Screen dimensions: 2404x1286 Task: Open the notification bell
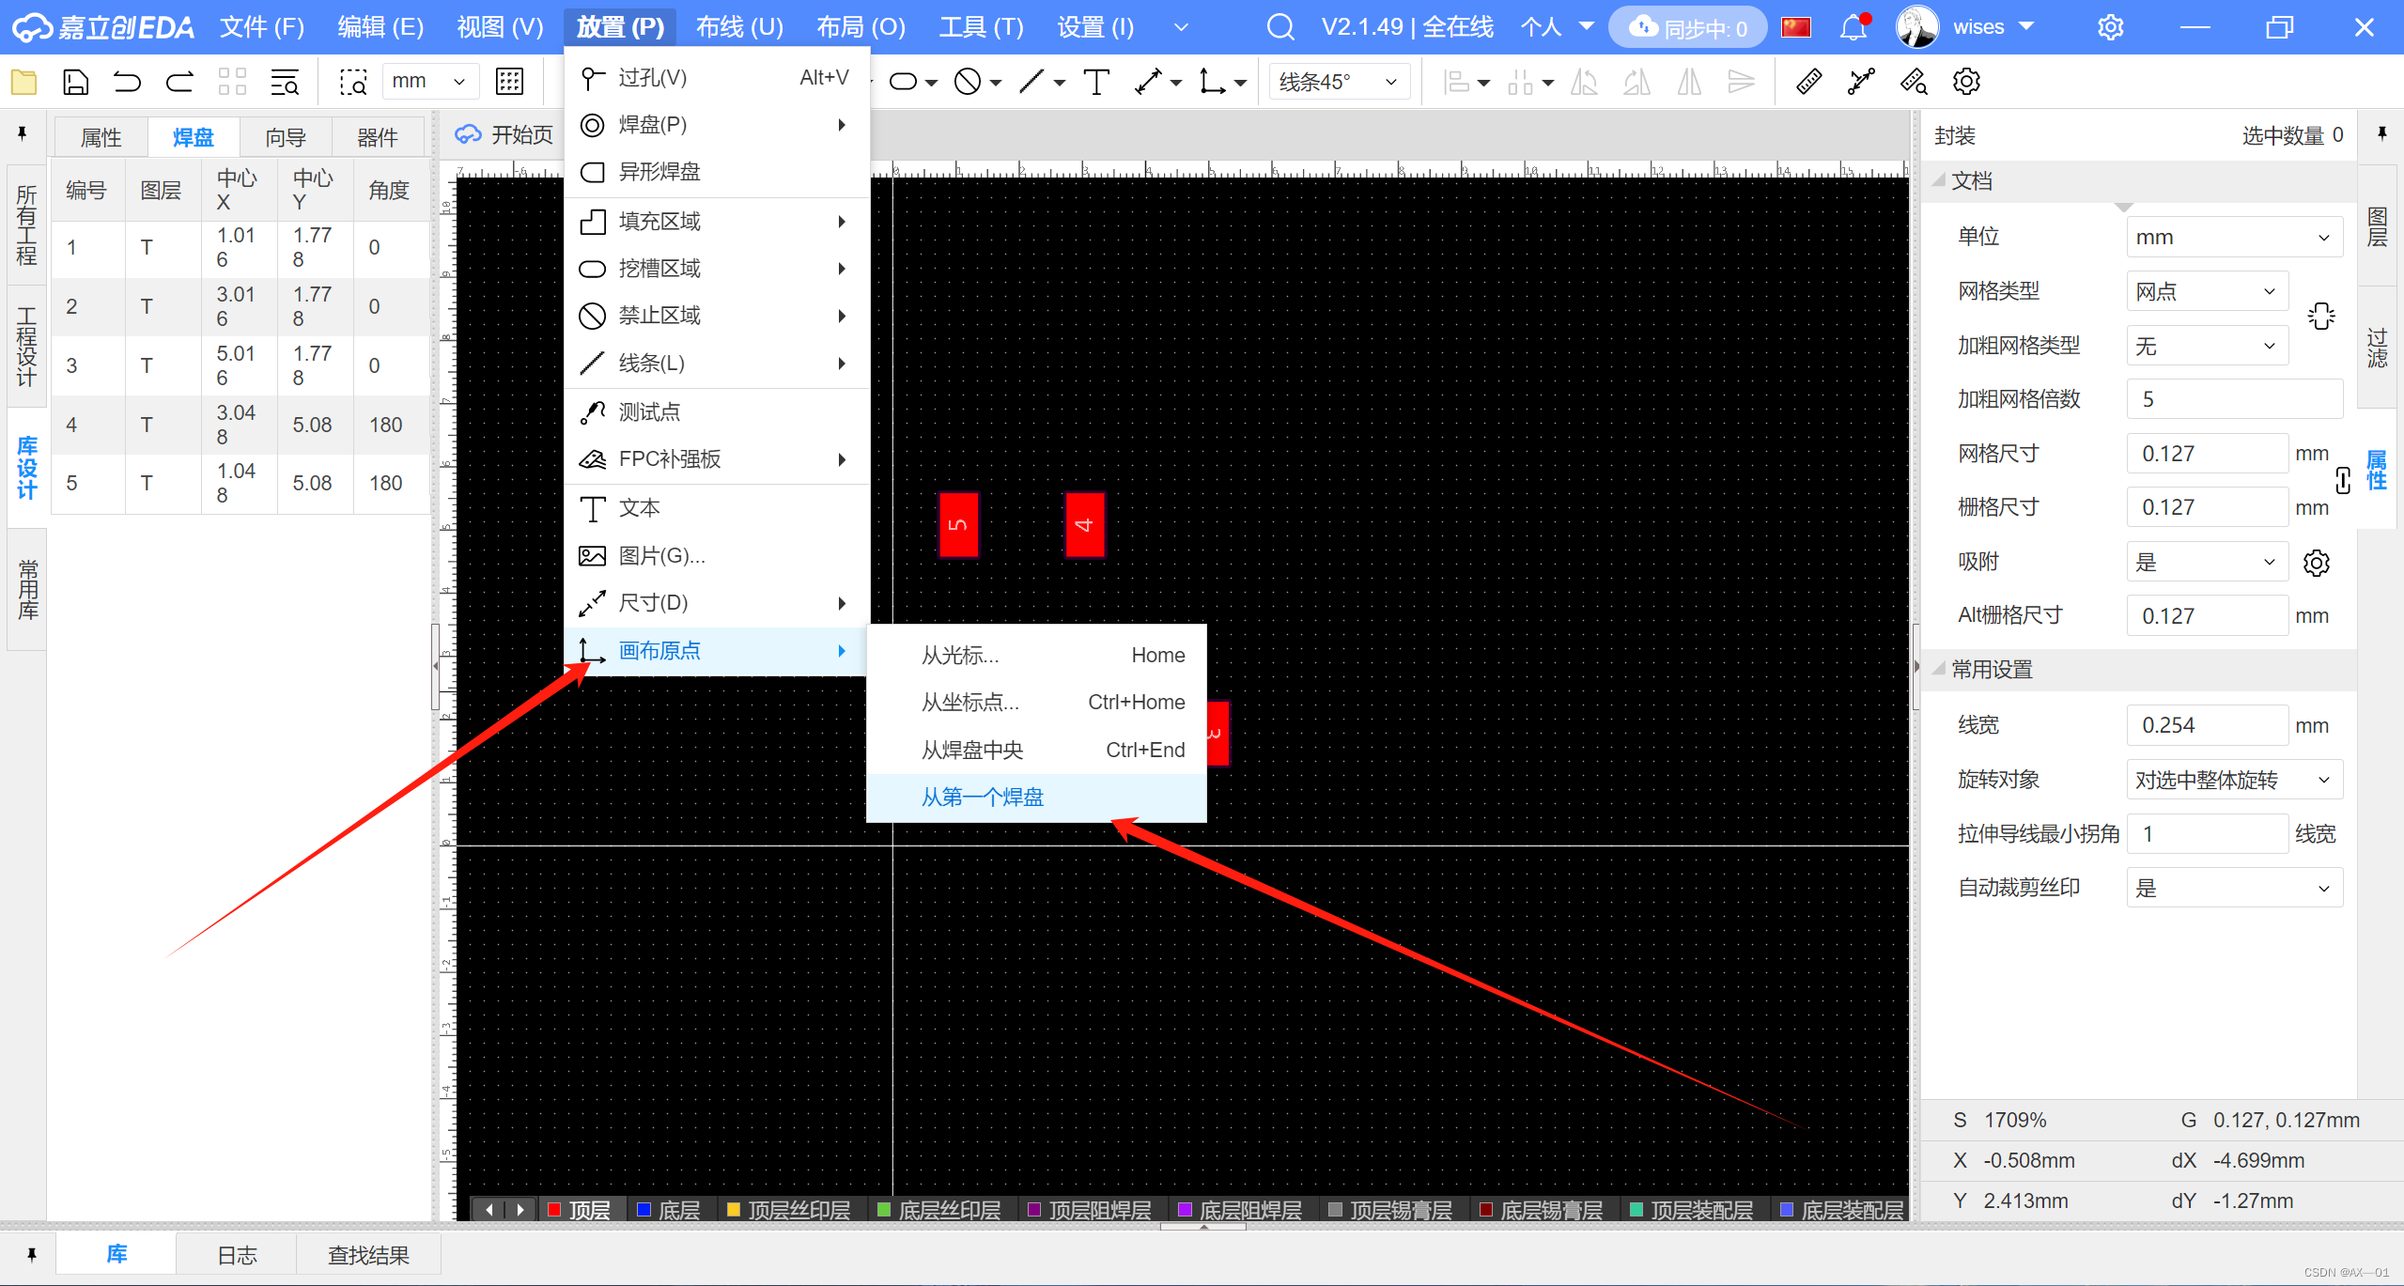(x=1853, y=27)
